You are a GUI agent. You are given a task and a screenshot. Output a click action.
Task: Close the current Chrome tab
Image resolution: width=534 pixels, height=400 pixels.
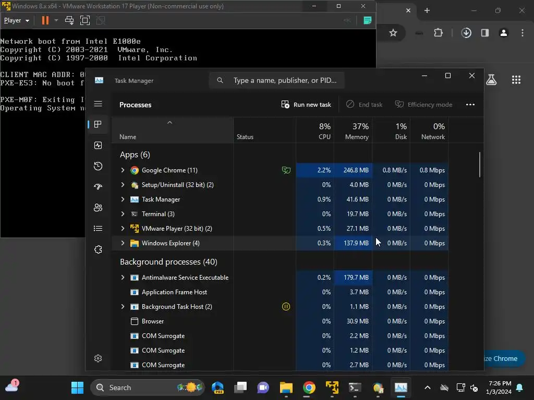408,10
